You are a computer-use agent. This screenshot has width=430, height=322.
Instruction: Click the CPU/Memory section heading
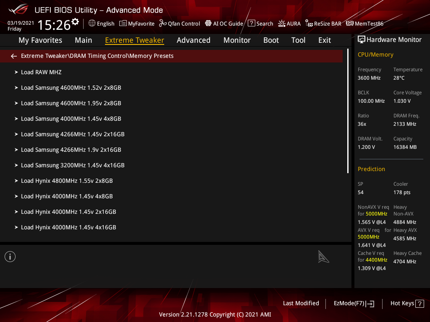tap(375, 55)
